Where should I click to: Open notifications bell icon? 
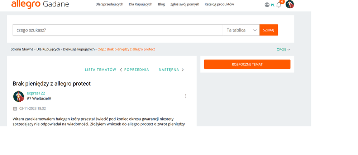[279, 5]
